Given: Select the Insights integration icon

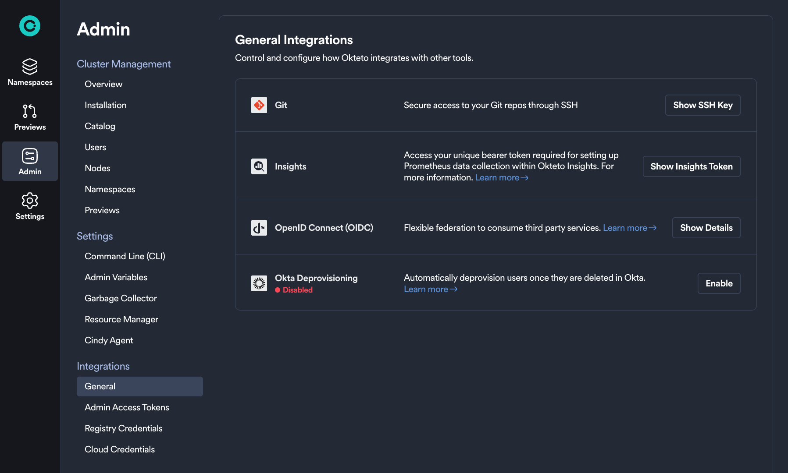Looking at the screenshot, I should [259, 166].
